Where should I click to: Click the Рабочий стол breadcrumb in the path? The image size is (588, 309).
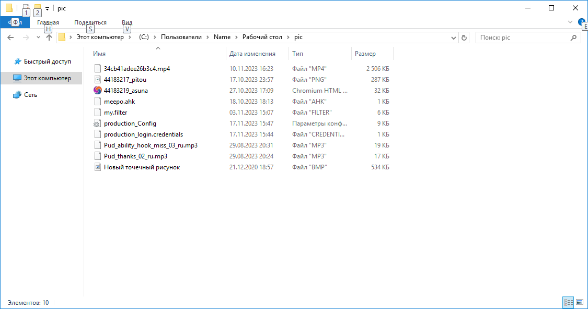pos(262,38)
